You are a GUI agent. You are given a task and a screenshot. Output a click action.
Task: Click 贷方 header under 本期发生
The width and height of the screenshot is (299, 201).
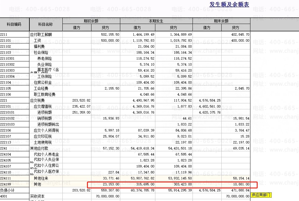(x=174, y=28)
